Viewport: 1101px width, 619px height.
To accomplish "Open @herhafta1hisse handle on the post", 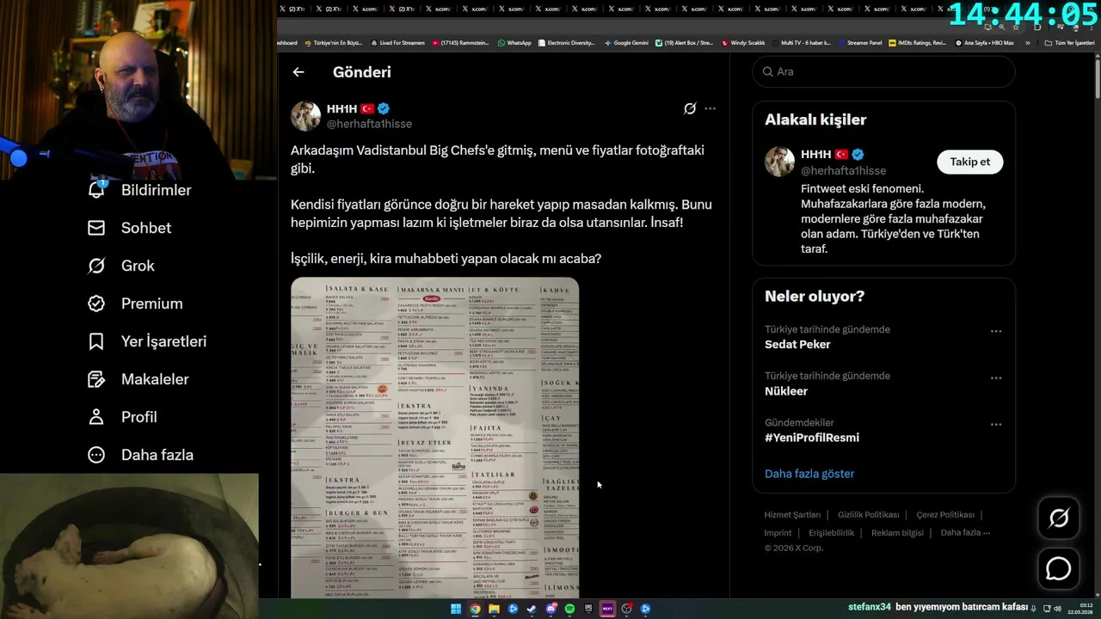I will pos(369,124).
